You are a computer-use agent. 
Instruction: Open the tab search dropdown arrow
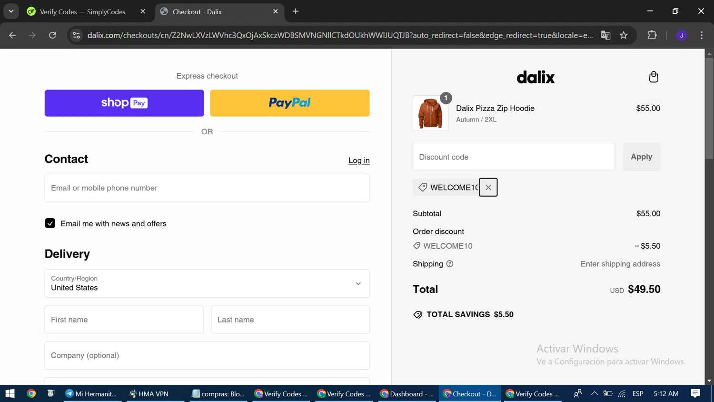(11, 11)
